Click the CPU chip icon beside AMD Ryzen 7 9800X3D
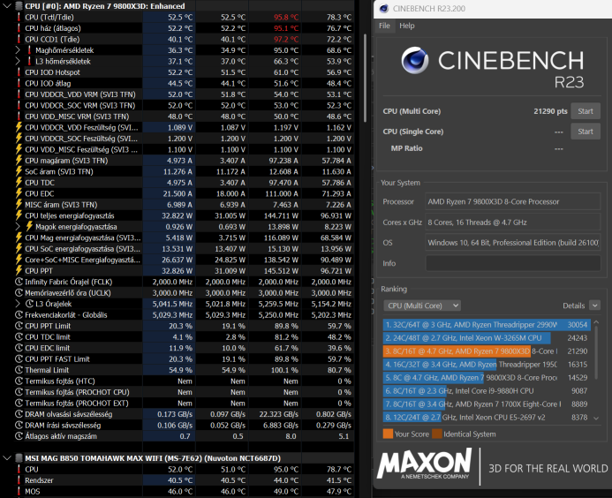612x498 pixels. click(19, 6)
